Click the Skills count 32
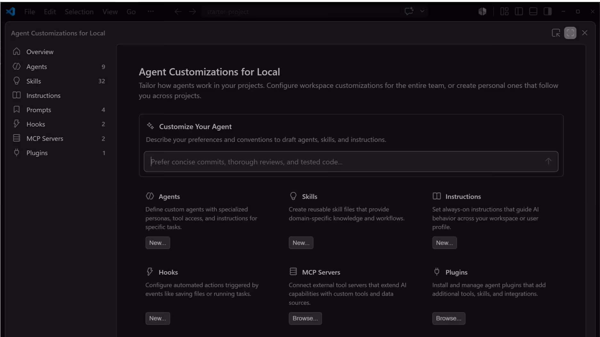 (x=102, y=81)
